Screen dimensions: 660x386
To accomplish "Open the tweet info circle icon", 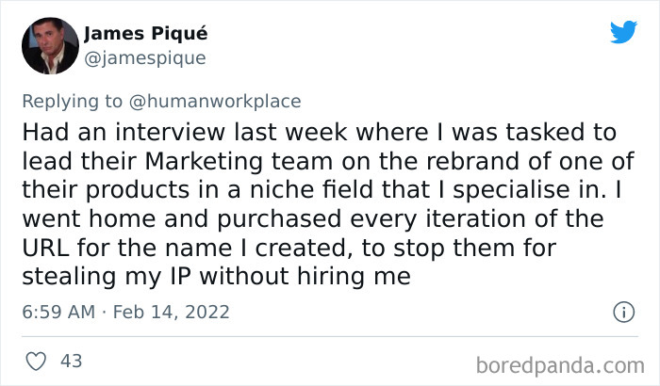I will [622, 311].
